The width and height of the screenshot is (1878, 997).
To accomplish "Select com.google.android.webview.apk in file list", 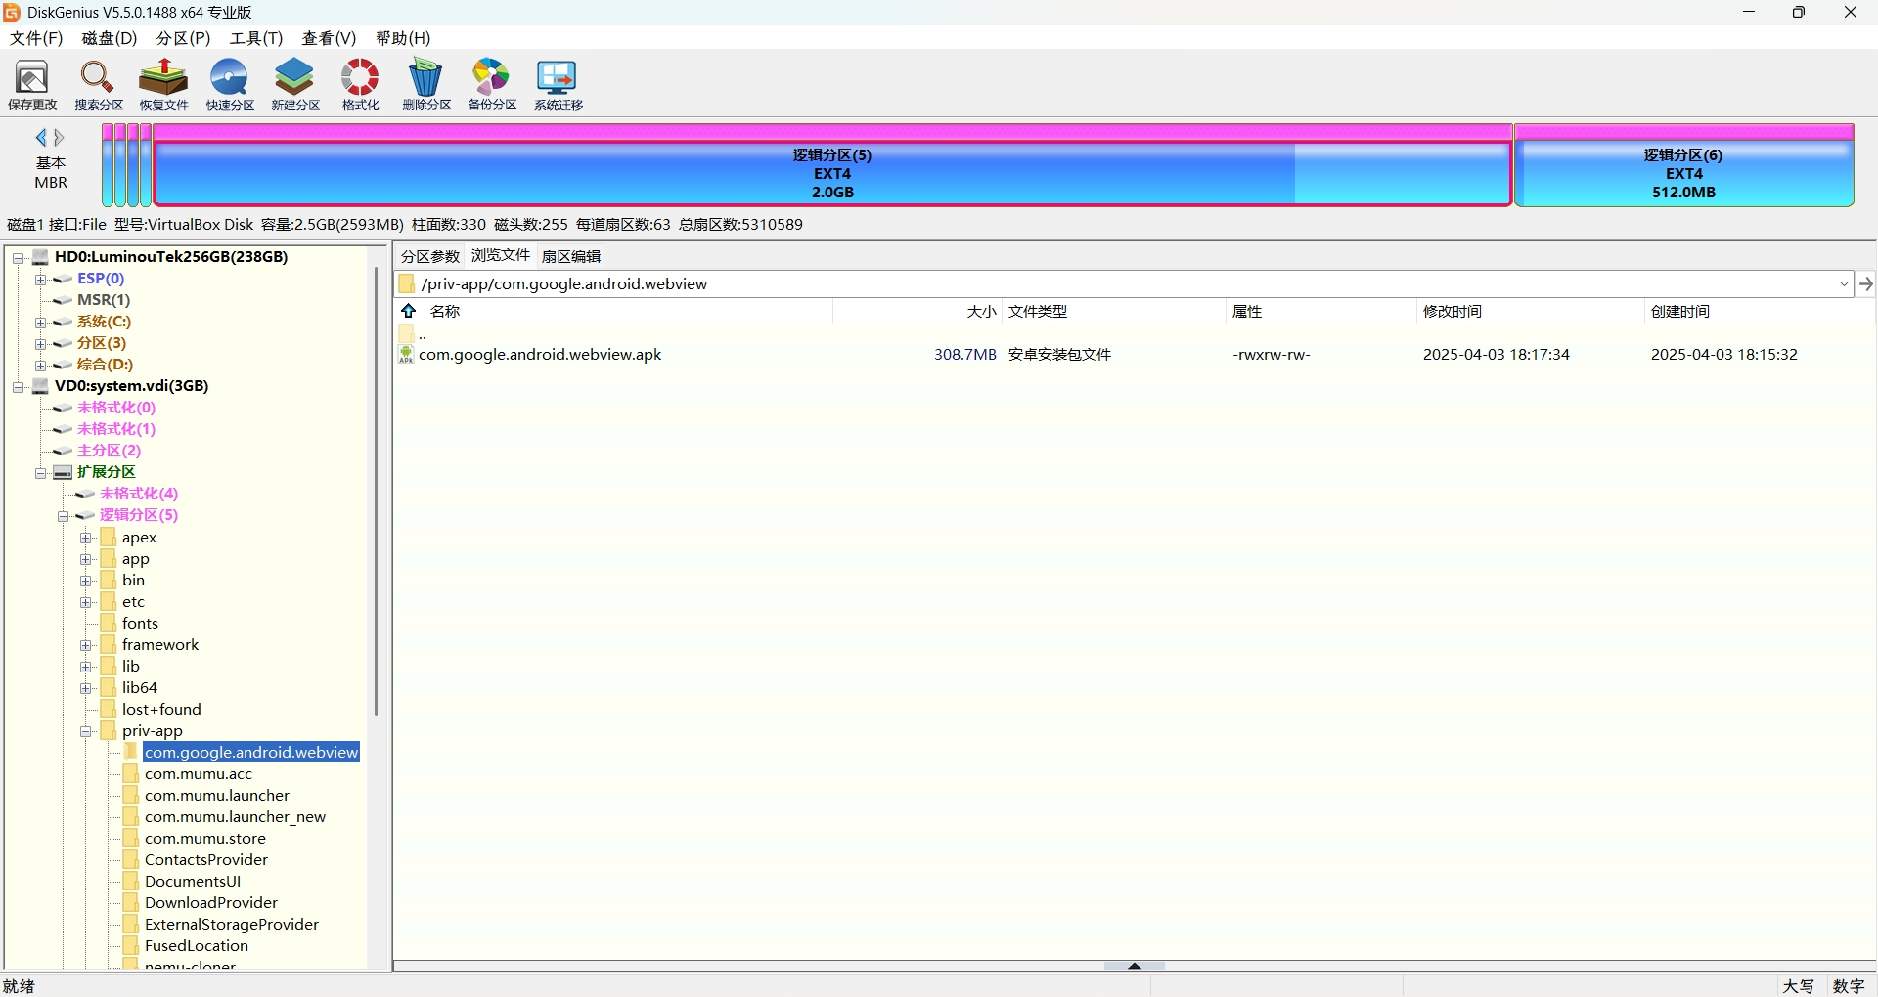I will point(540,354).
